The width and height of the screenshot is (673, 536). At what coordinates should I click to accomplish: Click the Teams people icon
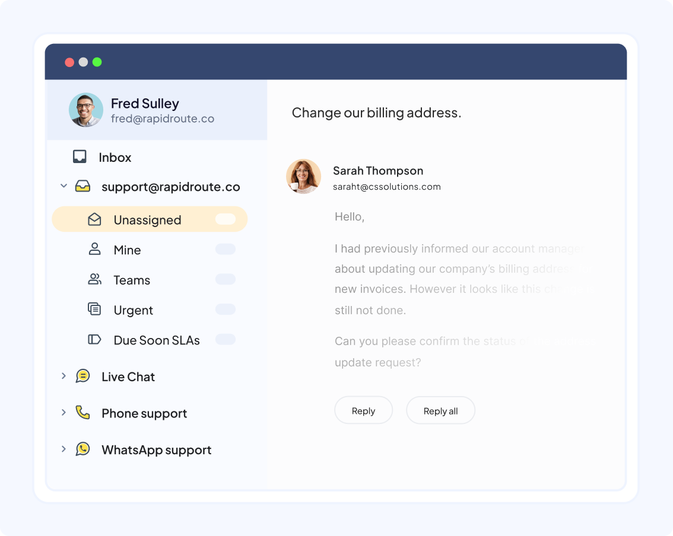click(95, 279)
